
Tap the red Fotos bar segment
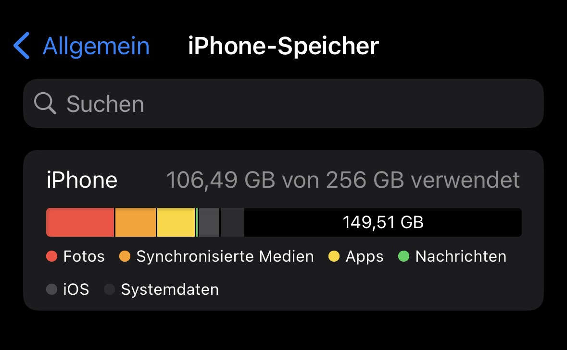(x=80, y=222)
